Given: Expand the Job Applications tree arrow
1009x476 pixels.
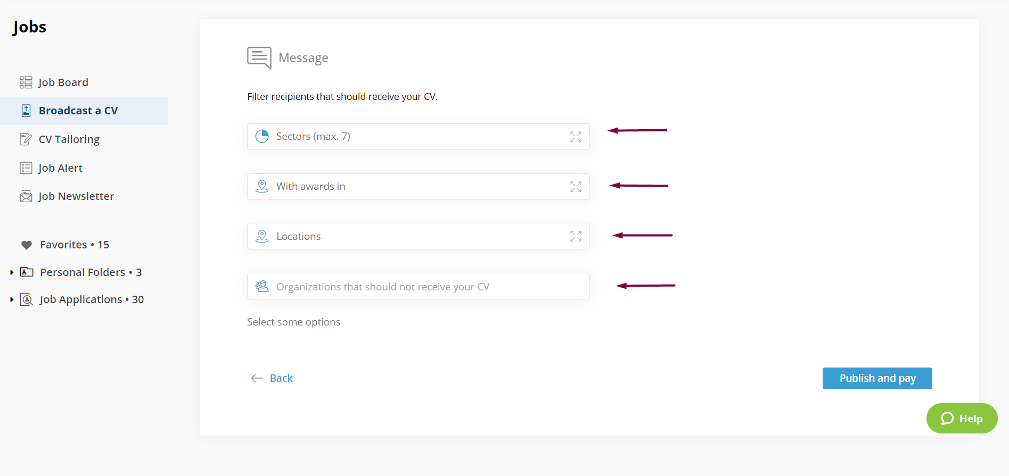Looking at the screenshot, I should [x=12, y=299].
